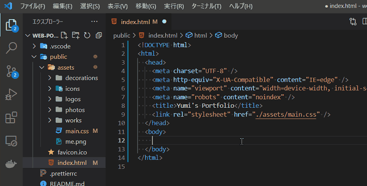
Task: Click the html breadcrumb segment
Action: 201,36
